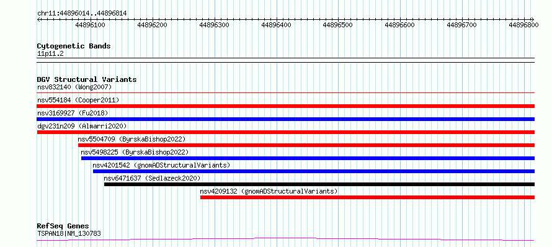Click the nsv832140 (Wong2007) variant label
This screenshot has width=552, height=247.
click(x=74, y=87)
